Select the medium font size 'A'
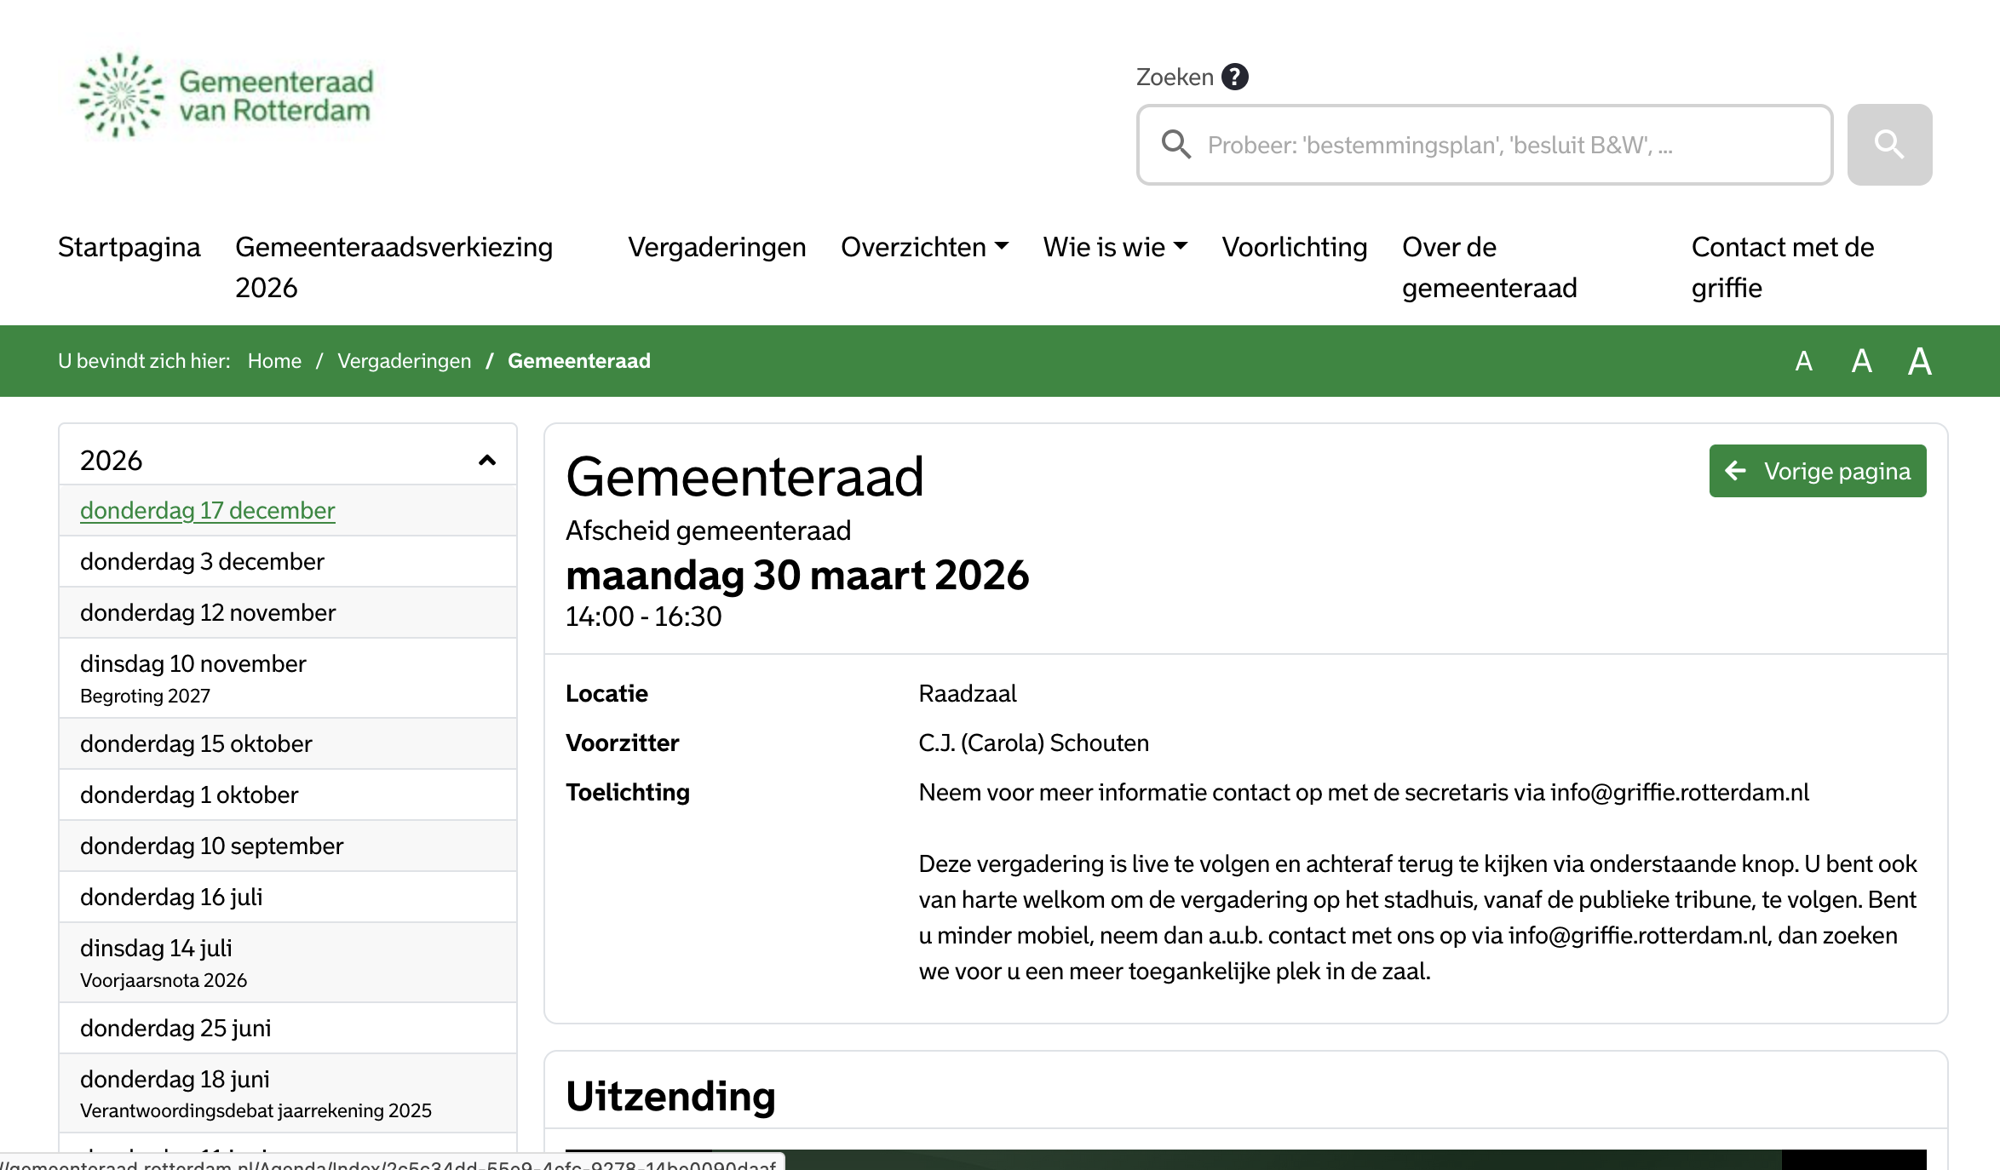2000x1170 pixels. point(1861,361)
